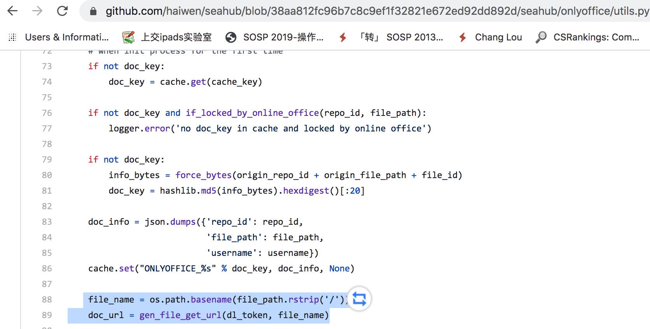
Task: Click 'info_bytes' variable on line 80
Action: tap(134, 175)
